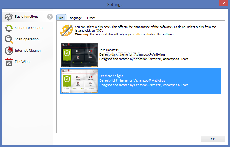Open the Scan operation section label
This screenshot has height=147, width=230.
[x=26, y=39]
